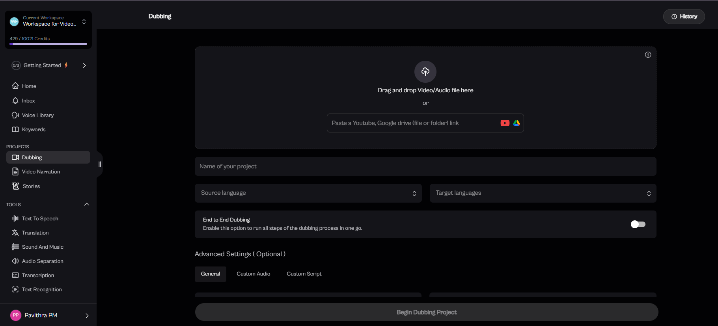Viewport: 718px width, 326px height.
Task: Open the Source language dropdown
Action: point(308,193)
